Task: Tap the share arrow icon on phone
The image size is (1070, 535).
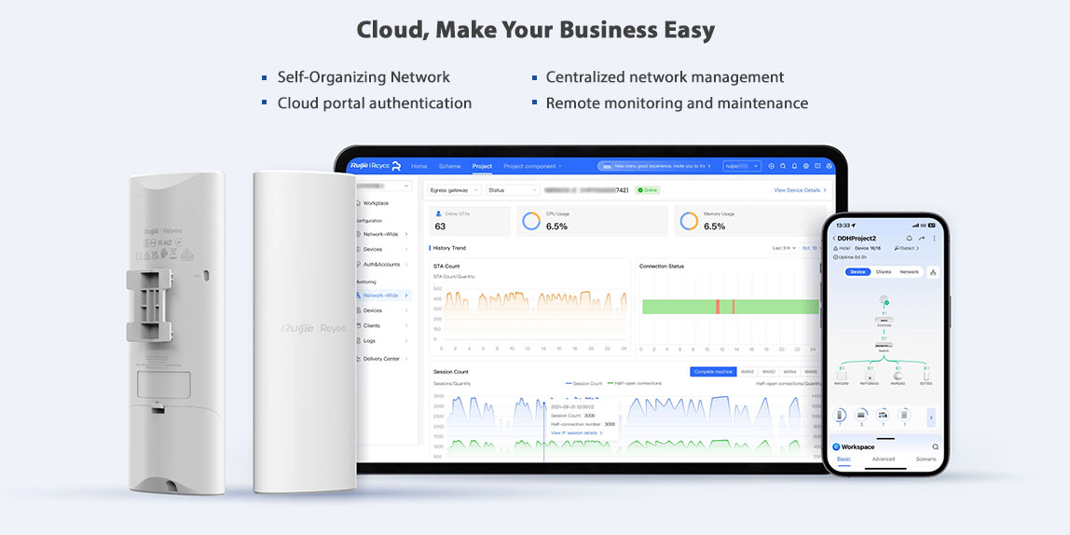Action: (x=922, y=239)
